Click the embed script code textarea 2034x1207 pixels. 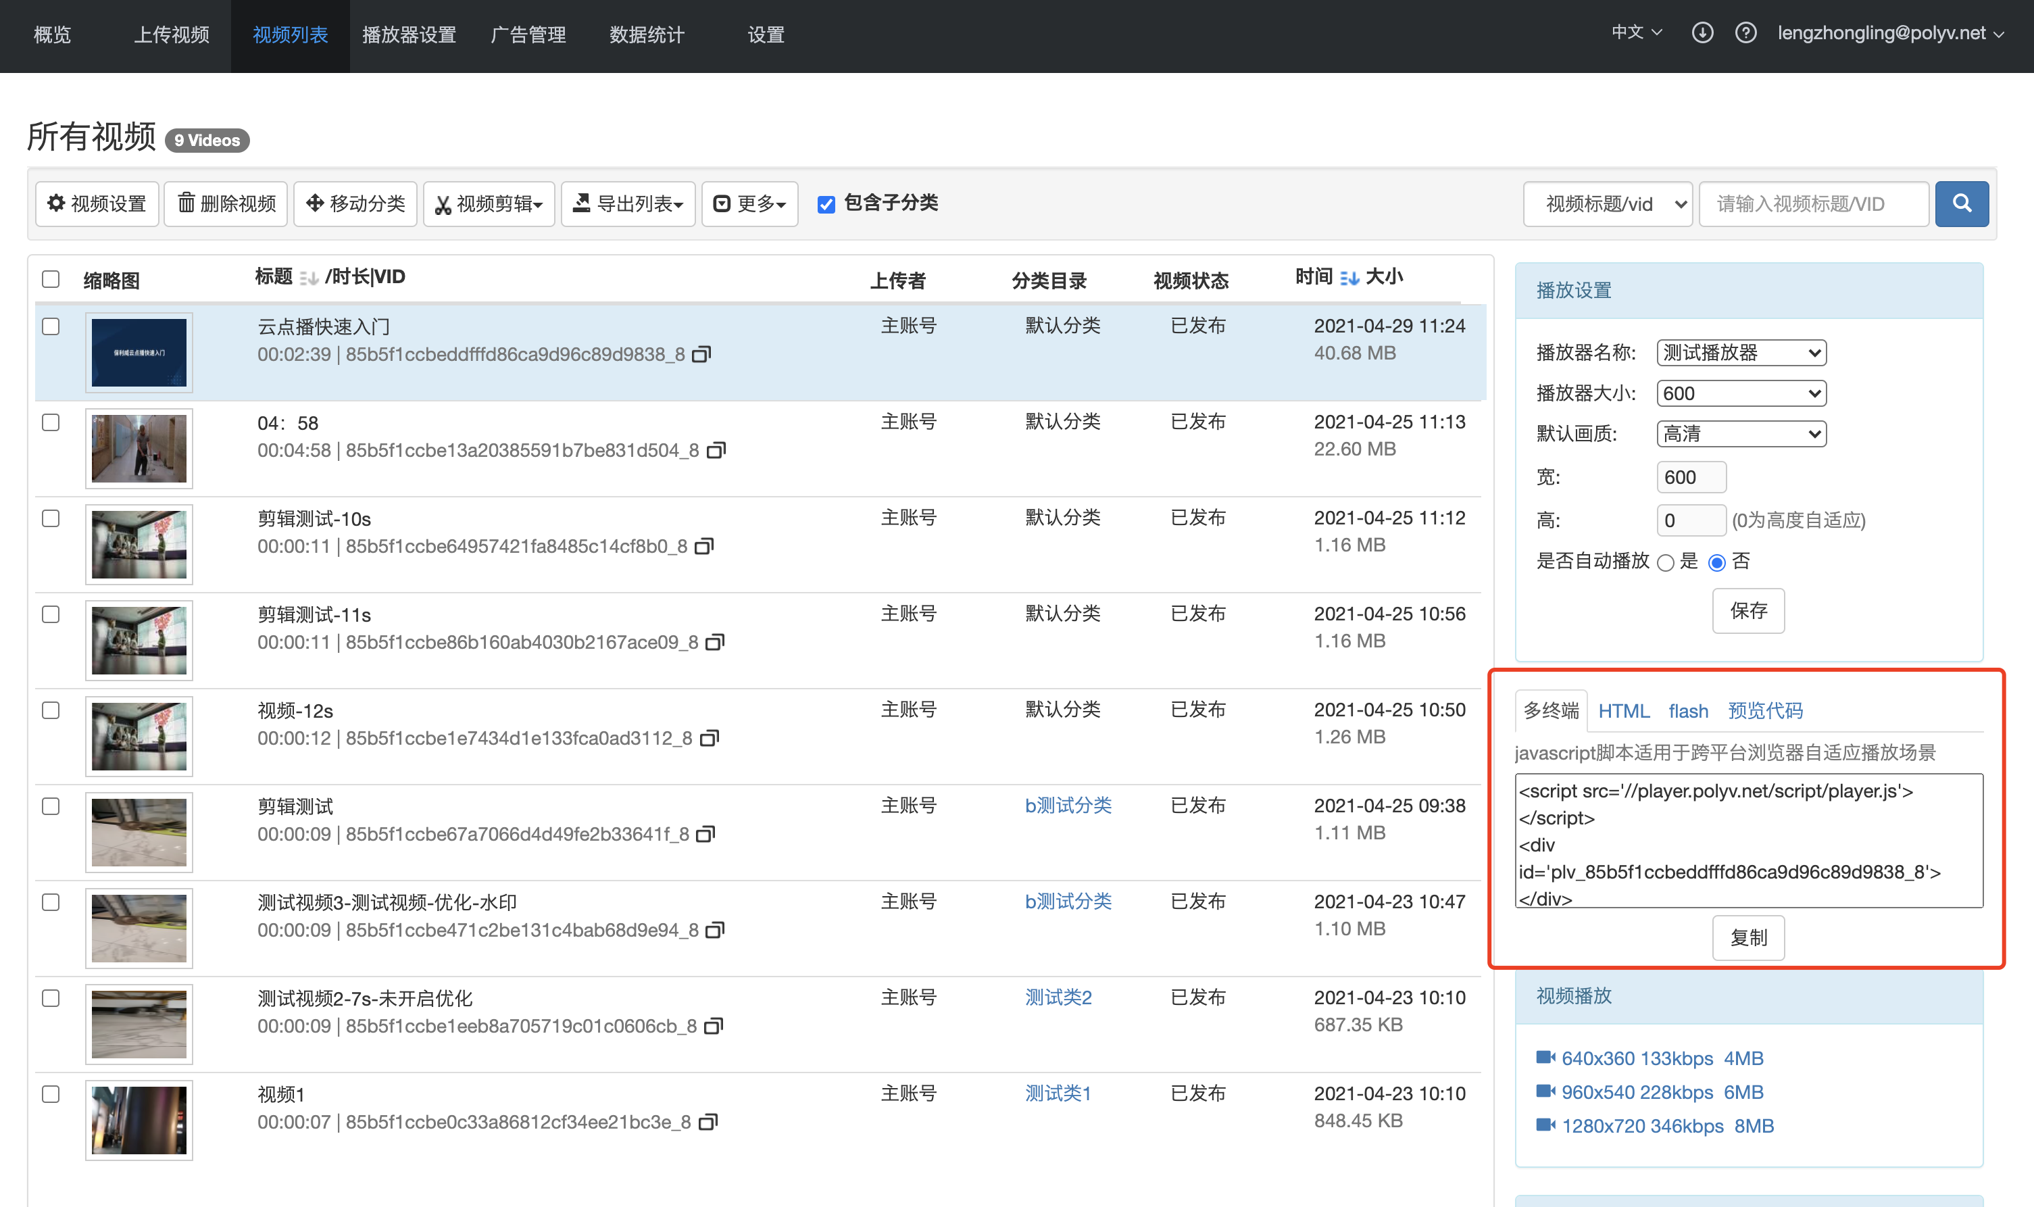tap(1749, 841)
